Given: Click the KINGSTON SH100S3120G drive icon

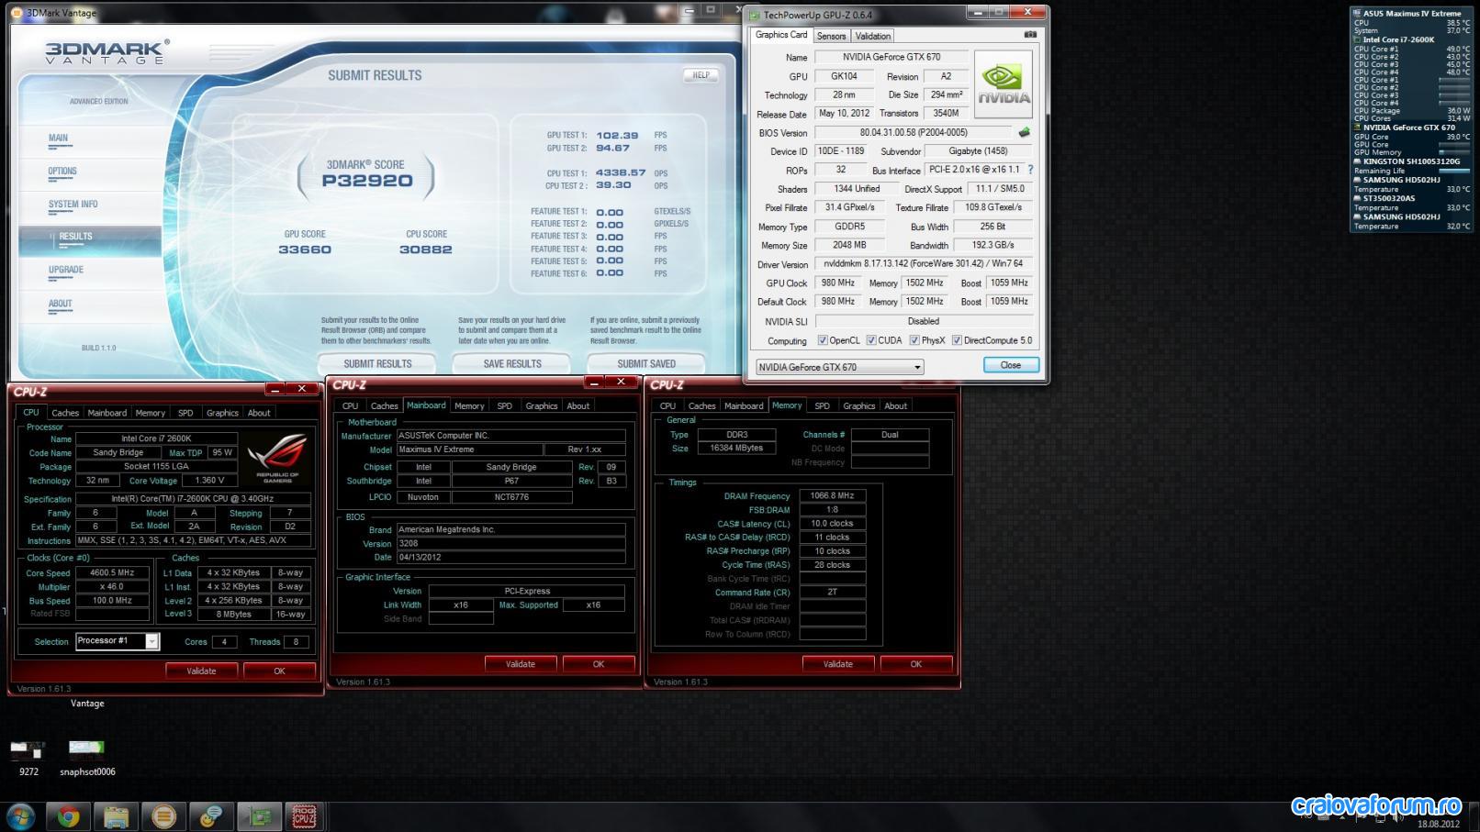Looking at the screenshot, I should 1357,161.
